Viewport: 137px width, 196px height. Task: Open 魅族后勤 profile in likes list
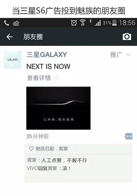45,148
